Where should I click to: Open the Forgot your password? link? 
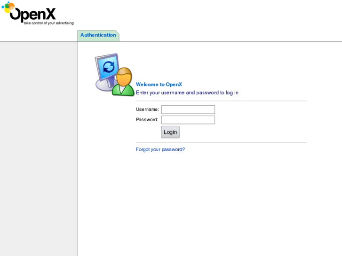(x=160, y=149)
